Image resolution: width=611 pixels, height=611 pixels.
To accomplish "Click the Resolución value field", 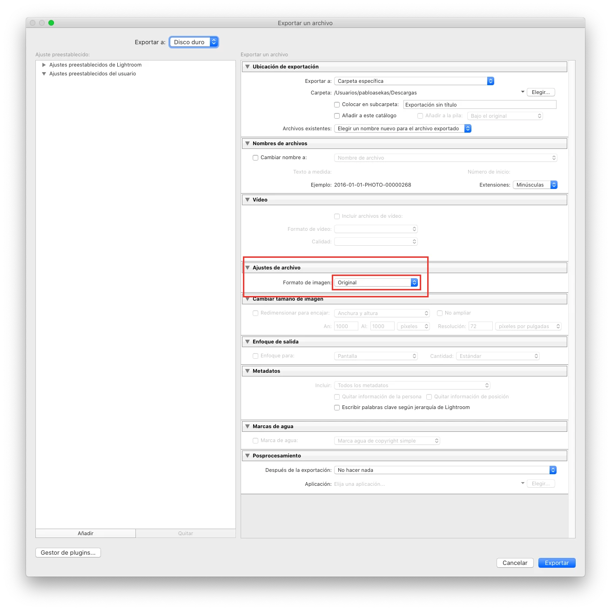I will [x=480, y=326].
